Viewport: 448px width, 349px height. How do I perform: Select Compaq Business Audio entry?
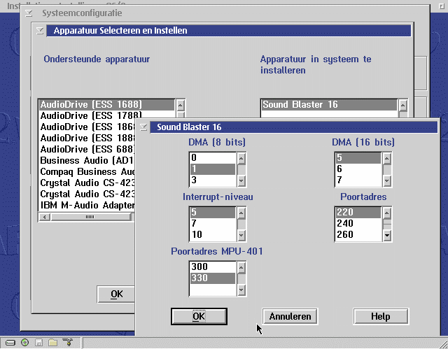coord(87,172)
